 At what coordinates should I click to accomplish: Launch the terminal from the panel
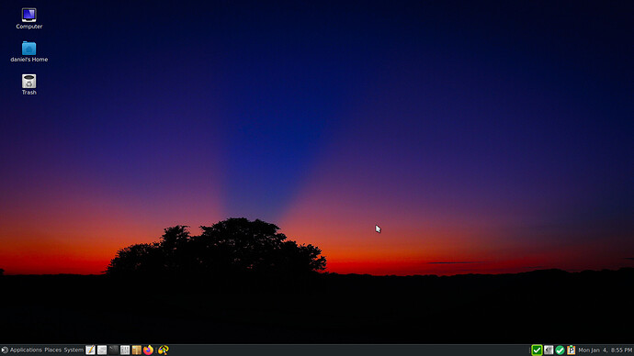click(x=114, y=350)
